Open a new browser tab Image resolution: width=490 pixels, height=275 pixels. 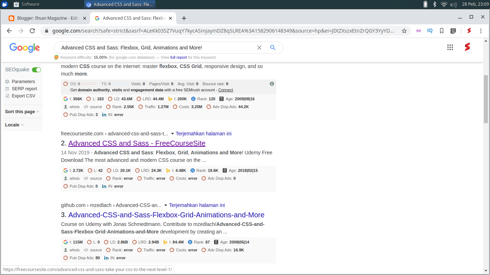tap(184, 18)
